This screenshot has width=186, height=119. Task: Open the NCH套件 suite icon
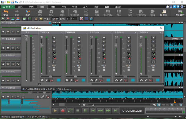pos(180,13)
